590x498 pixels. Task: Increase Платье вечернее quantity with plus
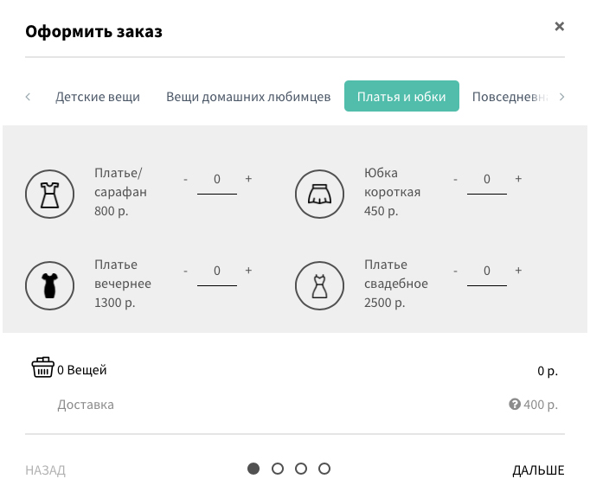point(248,271)
